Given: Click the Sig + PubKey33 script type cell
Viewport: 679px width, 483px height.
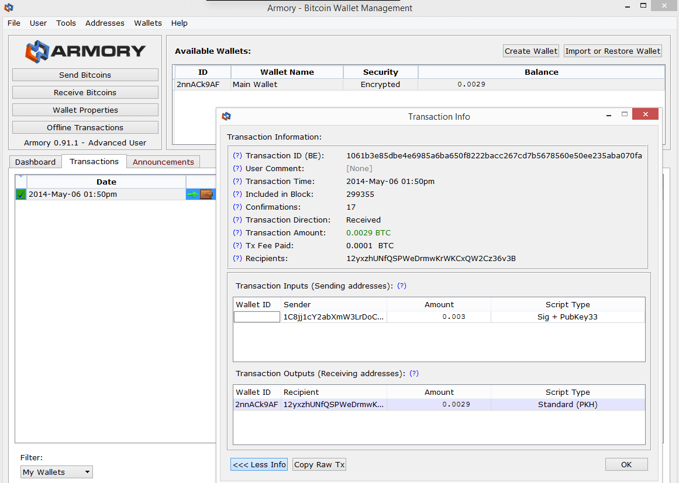Looking at the screenshot, I should 568,317.
